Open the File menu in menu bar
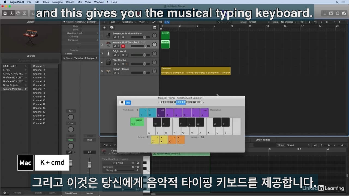This screenshot has height=196, width=349. (x=29, y=2)
